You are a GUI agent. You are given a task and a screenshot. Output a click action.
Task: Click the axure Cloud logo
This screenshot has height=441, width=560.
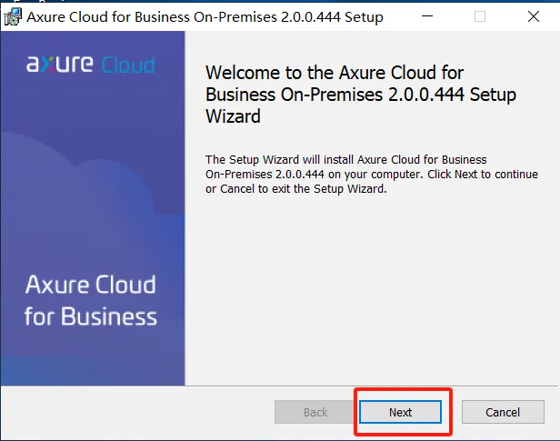coord(90,65)
